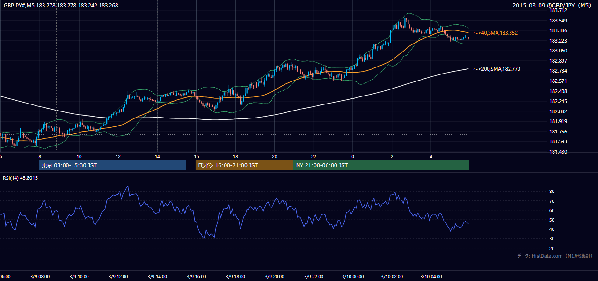Image resolution: width=598 pixels, height=281 pixels.
Task: Click the date label 3/9 22:00
Action: (314, 277)
